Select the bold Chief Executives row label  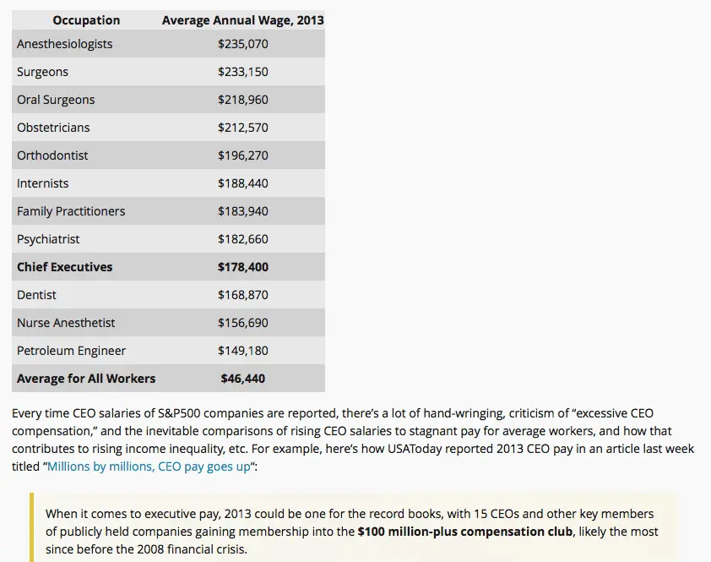(x=64, y=267)
